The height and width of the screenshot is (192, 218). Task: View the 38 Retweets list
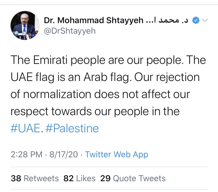click(35, 178)
